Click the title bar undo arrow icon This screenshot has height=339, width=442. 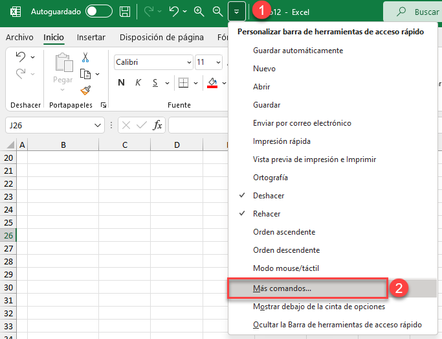coord(174,12)
